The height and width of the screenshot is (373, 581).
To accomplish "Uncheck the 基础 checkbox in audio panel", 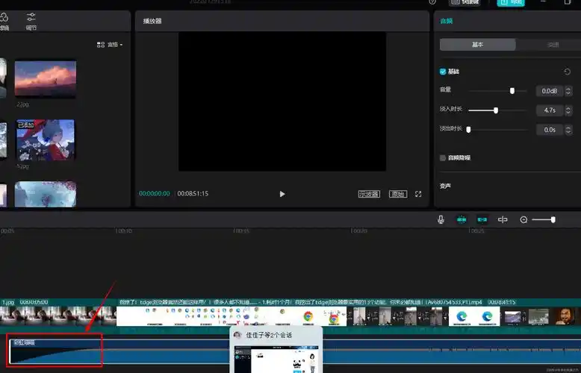I will (443, 72).
